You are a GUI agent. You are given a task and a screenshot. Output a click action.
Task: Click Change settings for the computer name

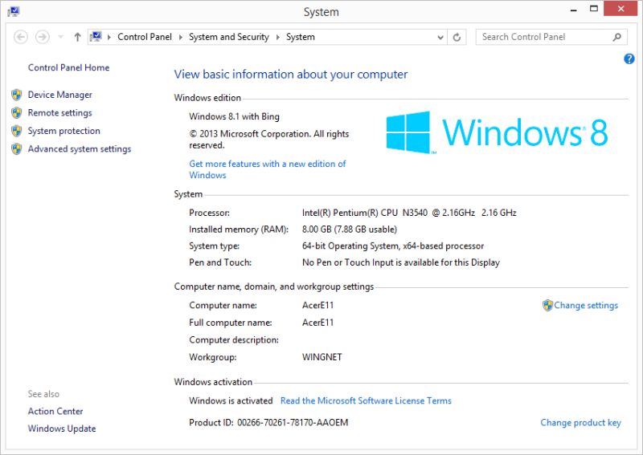[x=586, y=305]
